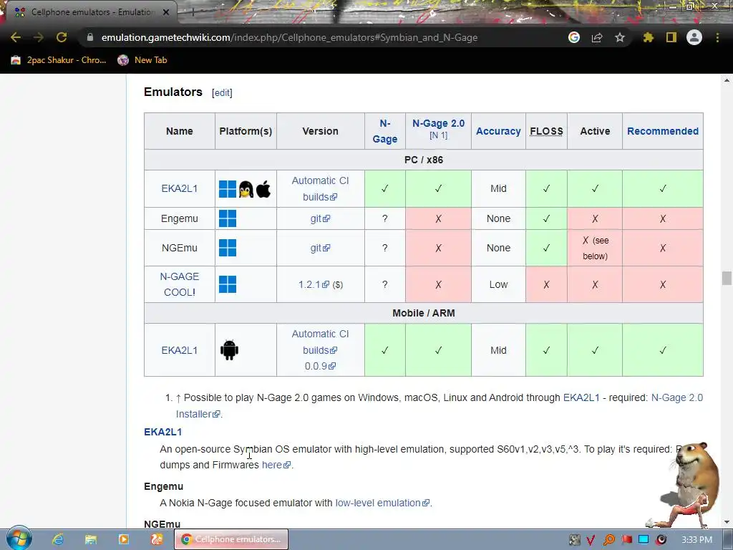Go back using the browser back arrow

[x=16, y=37]
